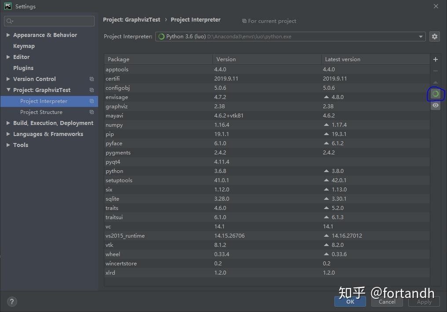Viewport: 447px width, 312px height.
Task: Click the Cancel button
Action: coord(387,302)
